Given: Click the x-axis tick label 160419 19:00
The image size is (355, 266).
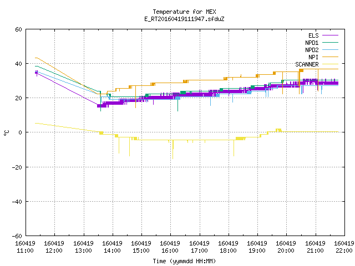Looking at the screenshot, I should tap(257, 247).
